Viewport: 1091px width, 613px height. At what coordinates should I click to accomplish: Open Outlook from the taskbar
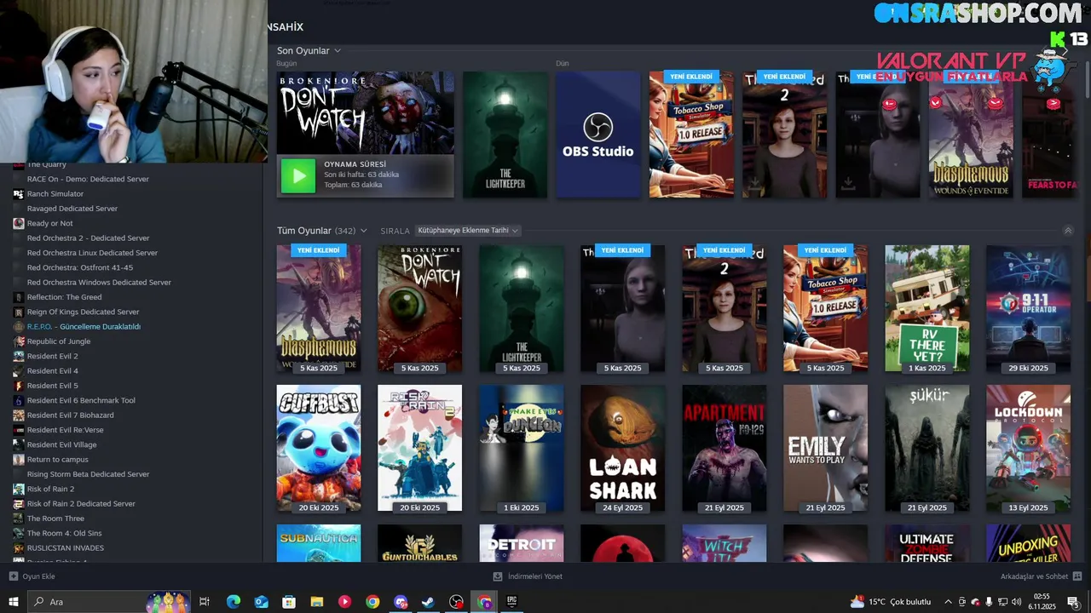[261, 602]
